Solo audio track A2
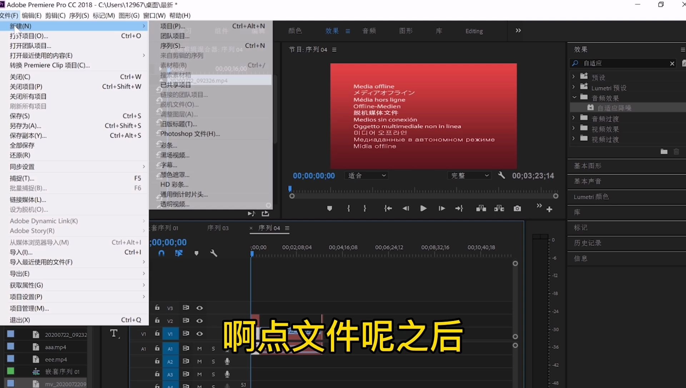The height and width of the screenshot is (388, 686). pos(213,362)
